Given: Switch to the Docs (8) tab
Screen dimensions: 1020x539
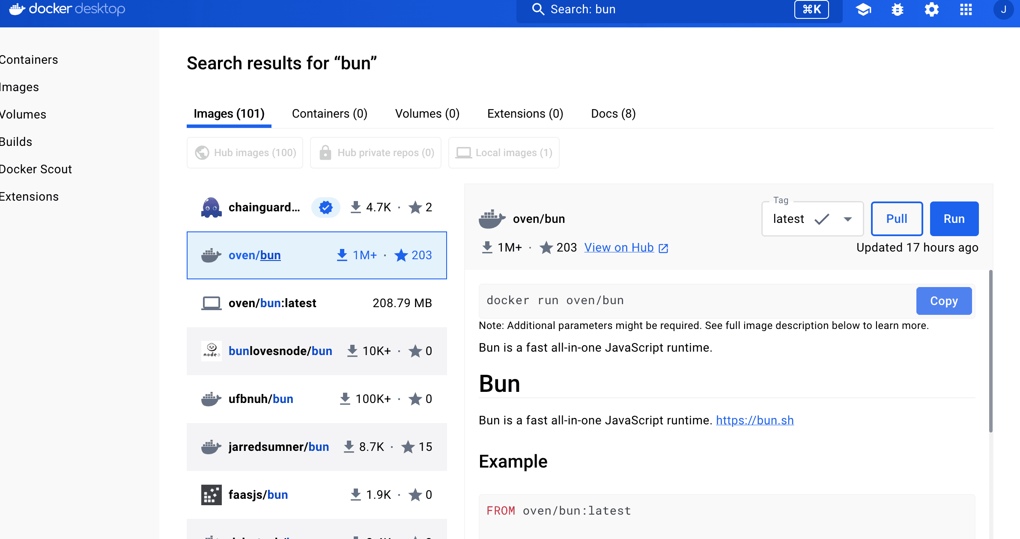Looking at the screenshot, I should pyautogui.click(x=613, y=114).
